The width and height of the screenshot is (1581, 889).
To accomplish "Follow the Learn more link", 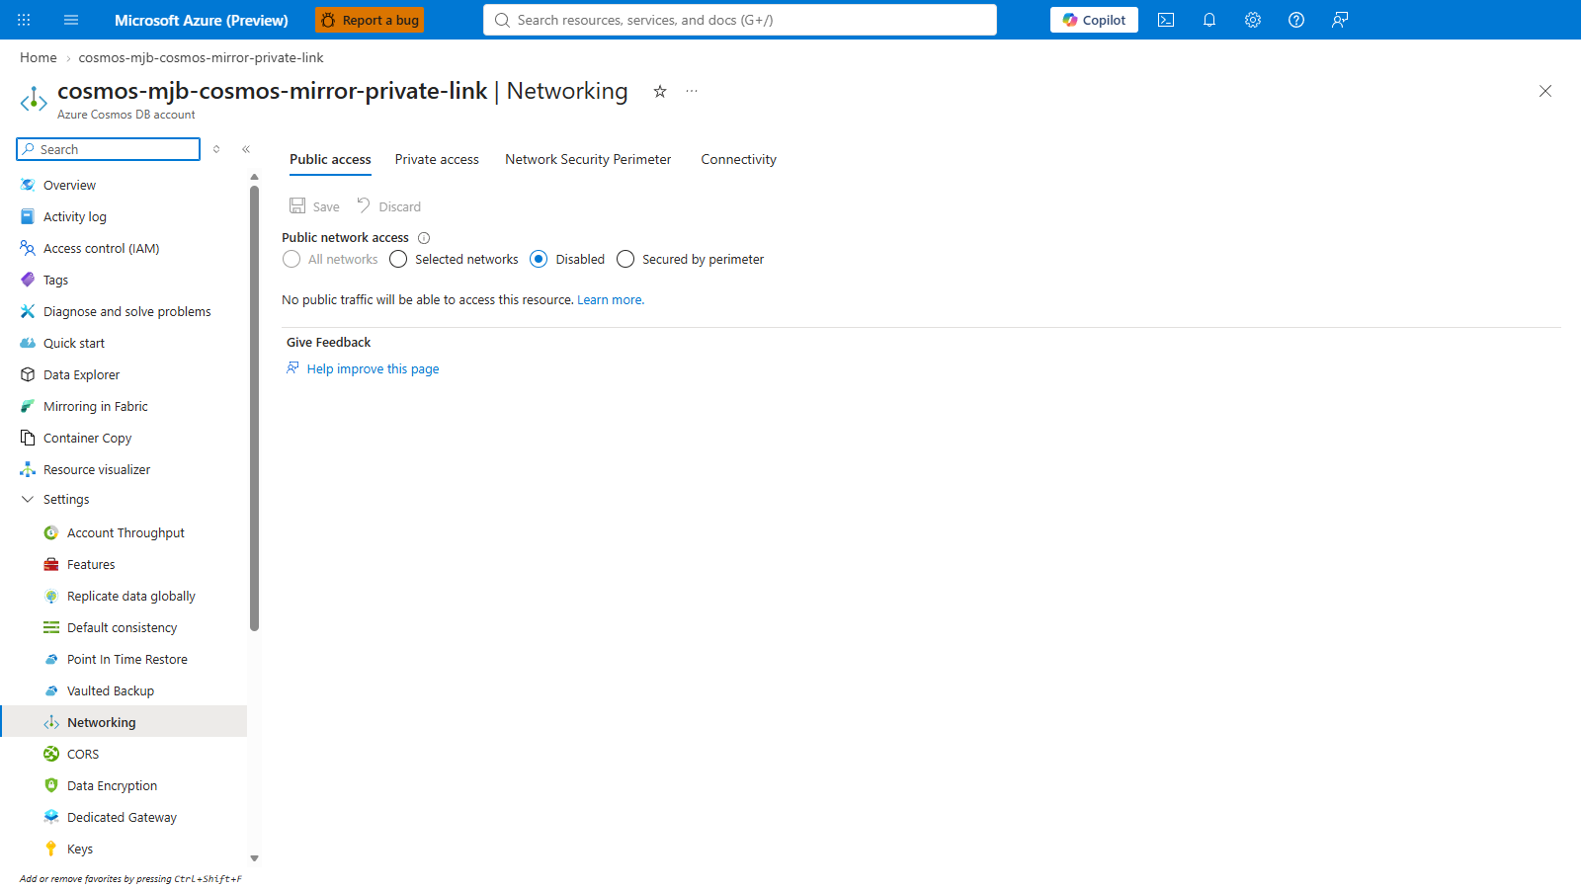I will tap(611, 300).
